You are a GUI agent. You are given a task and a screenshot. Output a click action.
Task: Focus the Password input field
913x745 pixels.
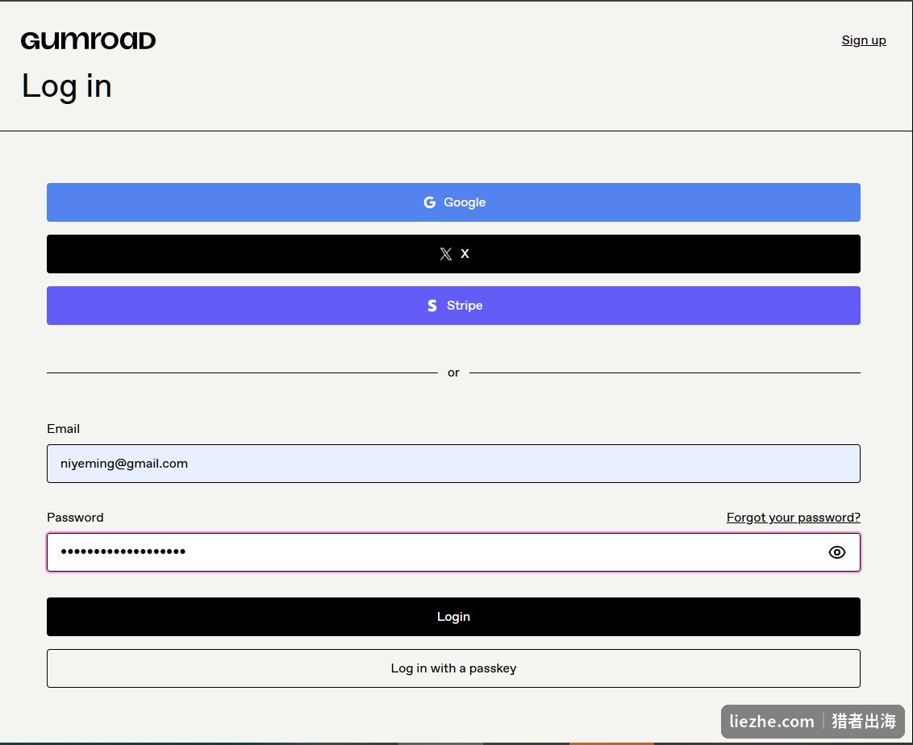(453, 551)
